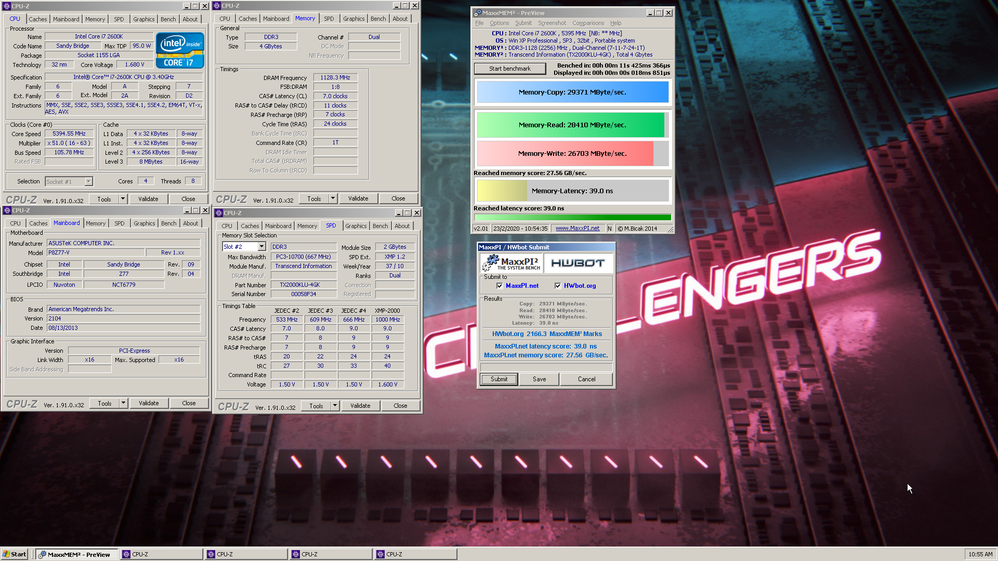The height and width of the screenshot is (561, 998).
Task: Open Socket #1 selection dropdown
Action: coord(88,181)
